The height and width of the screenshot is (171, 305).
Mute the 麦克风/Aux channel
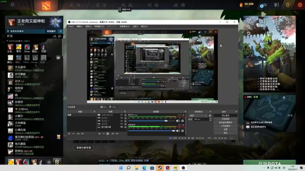point(178,121)
